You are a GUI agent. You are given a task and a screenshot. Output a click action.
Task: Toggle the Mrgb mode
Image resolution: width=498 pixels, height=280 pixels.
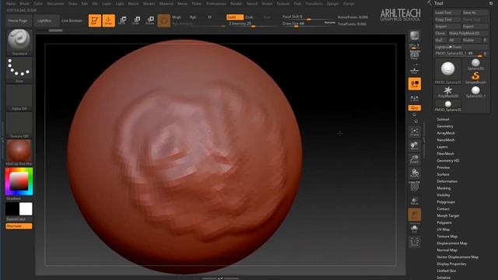point(177,17)
